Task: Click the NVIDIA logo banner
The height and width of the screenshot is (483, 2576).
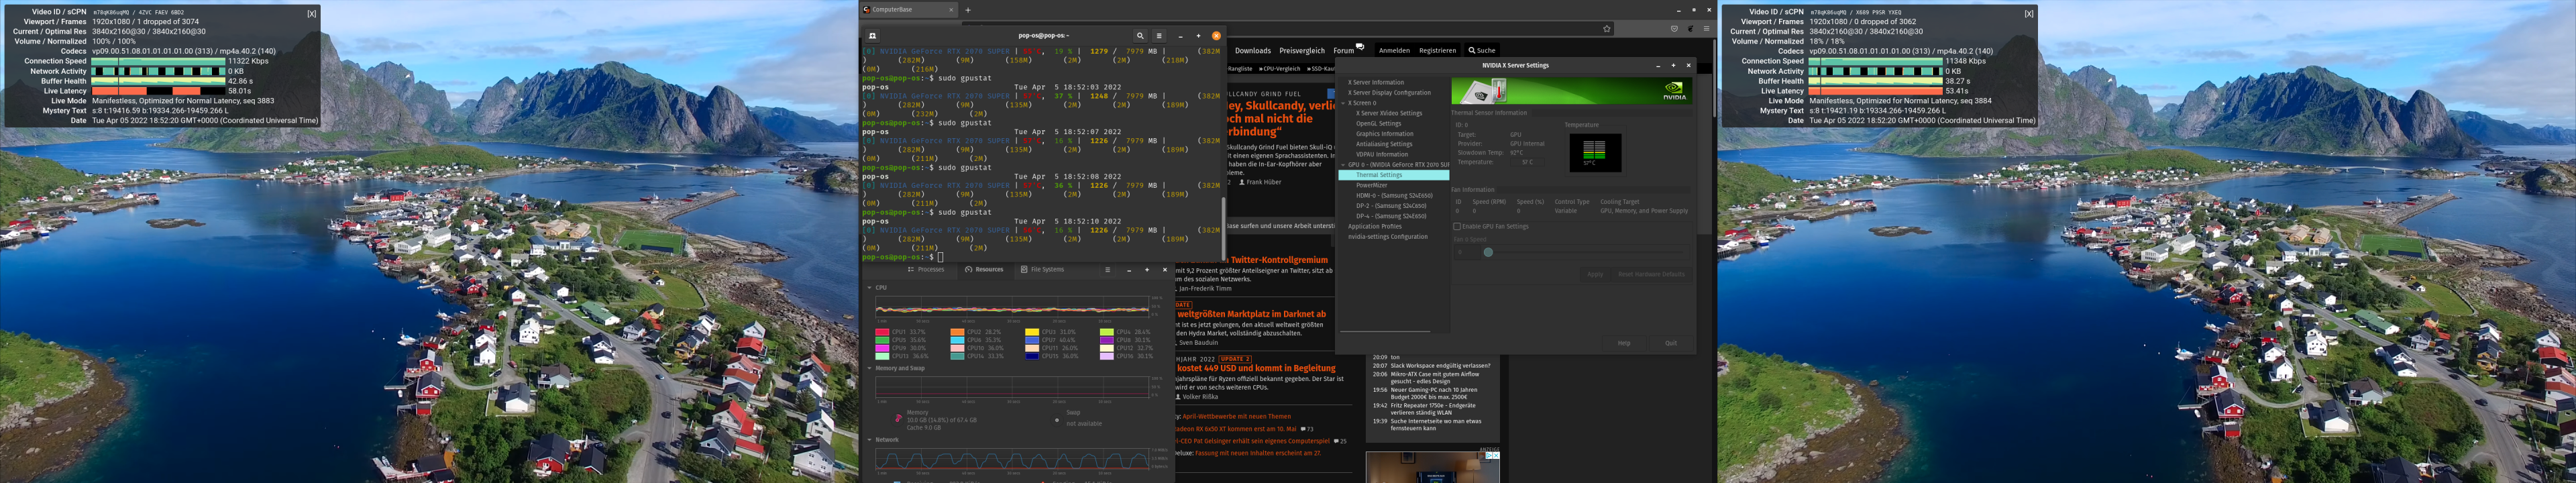Action: (1674, 91)
